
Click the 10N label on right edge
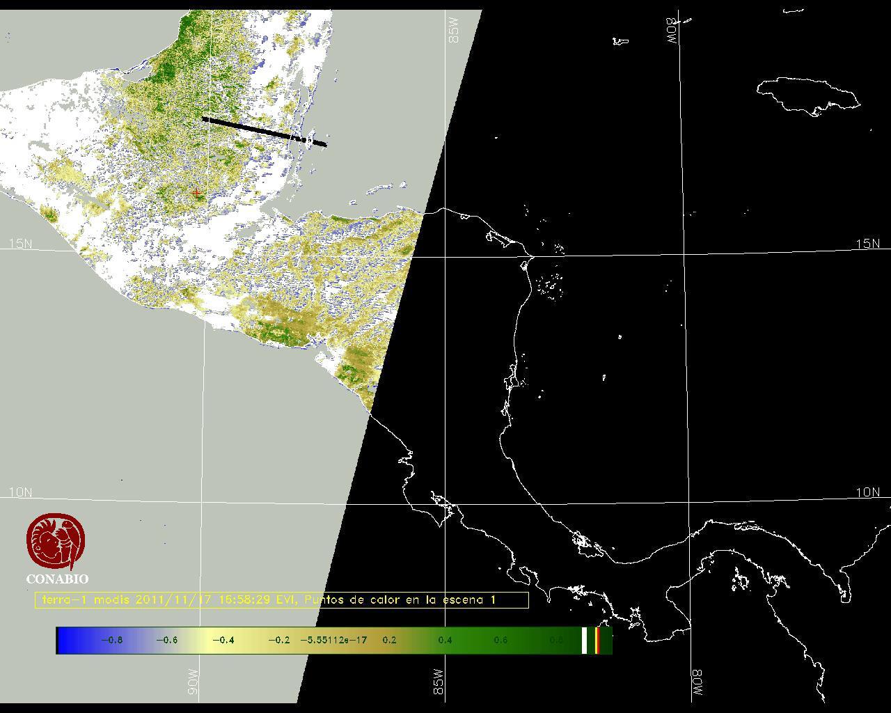pyautogui.click(x=867, y=492)
